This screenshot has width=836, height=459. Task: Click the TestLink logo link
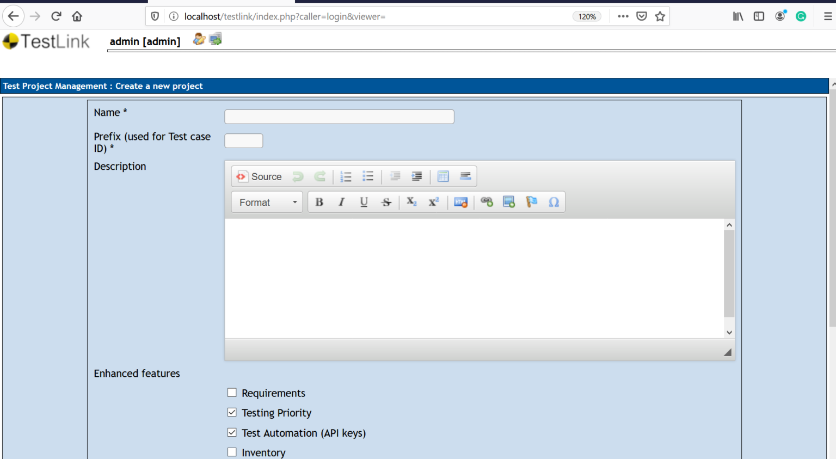point(46,41)
